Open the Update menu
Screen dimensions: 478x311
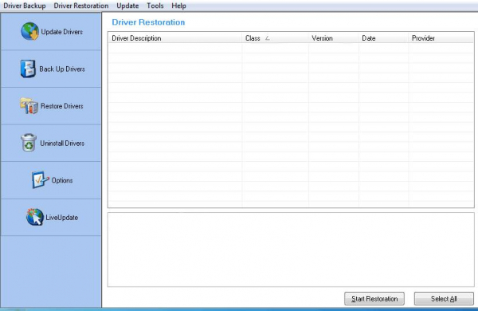pyautogui.click(x=127, y=6)
